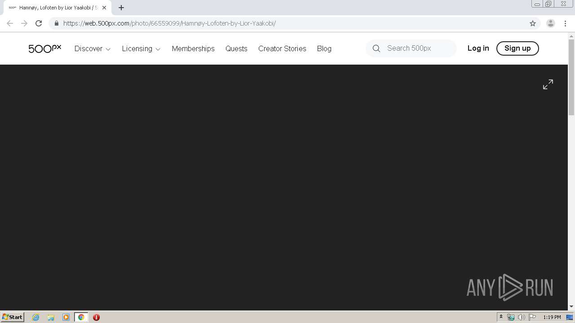Viewport: 575px width, 323px height.
Task: Click the taskbar clock 1:19 PM
Action: pos(552,317)
